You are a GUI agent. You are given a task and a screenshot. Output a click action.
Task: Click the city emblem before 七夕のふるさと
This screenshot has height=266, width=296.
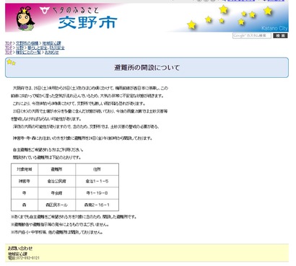click(x=45, y=10)
